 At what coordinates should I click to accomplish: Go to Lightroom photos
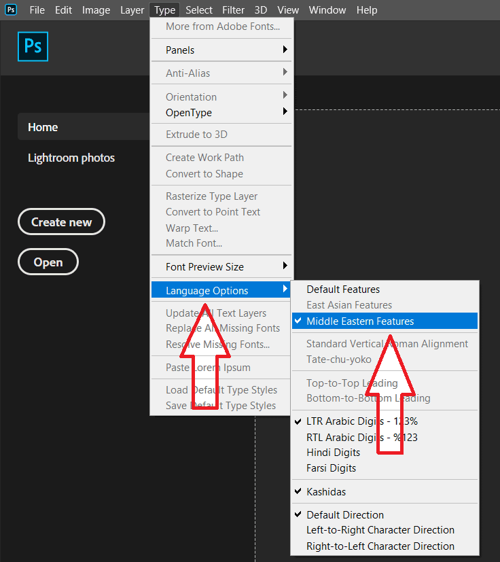click(x=71, y=158)
